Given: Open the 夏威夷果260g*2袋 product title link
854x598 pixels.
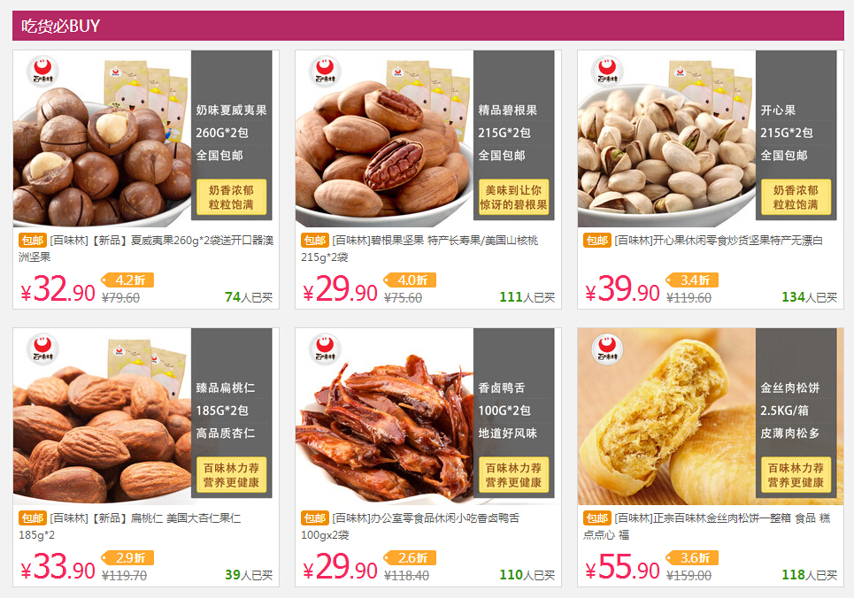Looking at the screenshot, I should click(146, 249).
